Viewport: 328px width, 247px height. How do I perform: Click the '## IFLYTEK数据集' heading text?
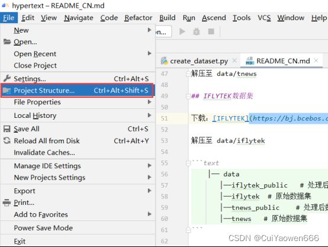pyautogui.click(x=222, y=96)
